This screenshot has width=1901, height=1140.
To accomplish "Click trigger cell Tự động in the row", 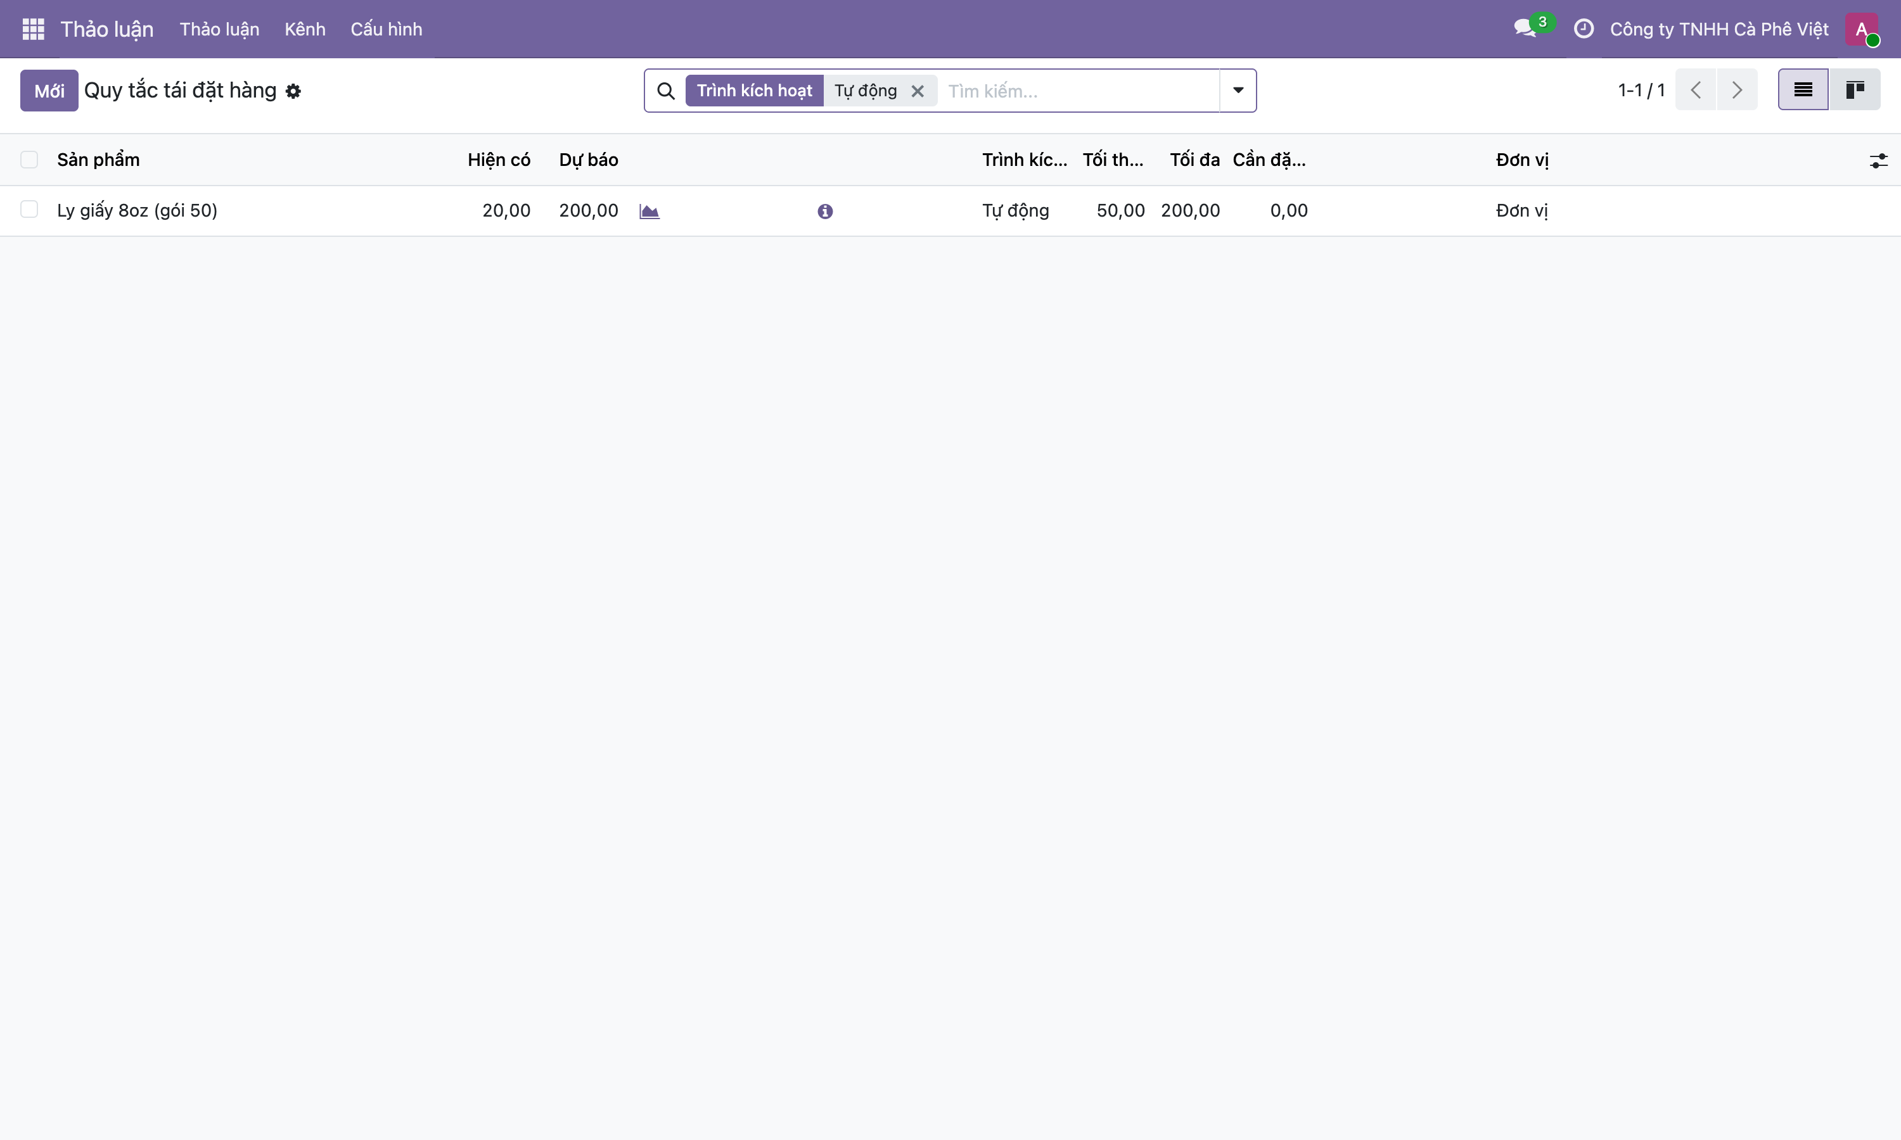I will [1015, 210].
